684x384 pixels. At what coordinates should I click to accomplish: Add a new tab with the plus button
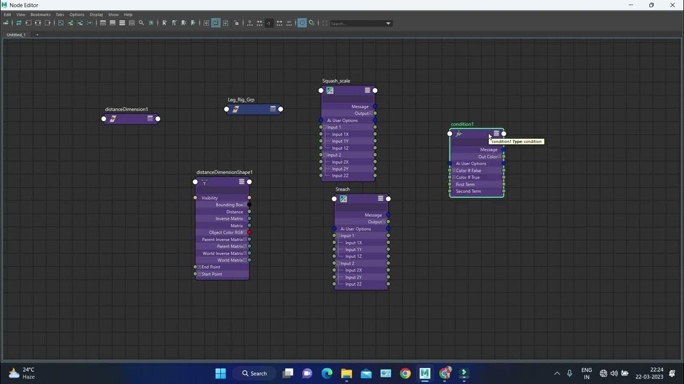click(x=37, y=35)
